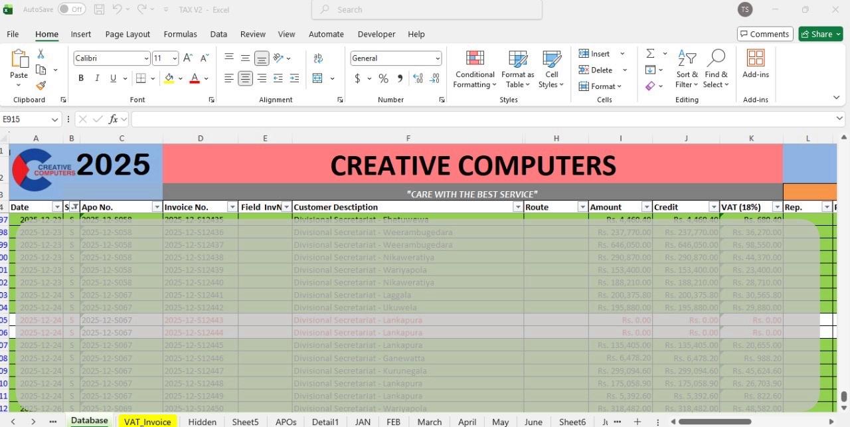
Task: Click Decrease Font Size icon
Action: (x=204, y=58)
